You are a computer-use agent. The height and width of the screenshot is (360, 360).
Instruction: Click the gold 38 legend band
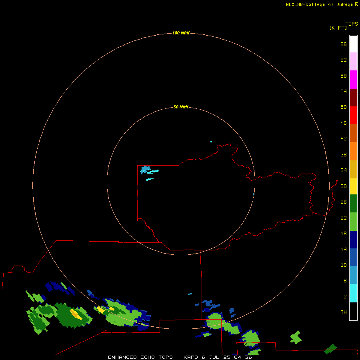[x=353, y=169]
